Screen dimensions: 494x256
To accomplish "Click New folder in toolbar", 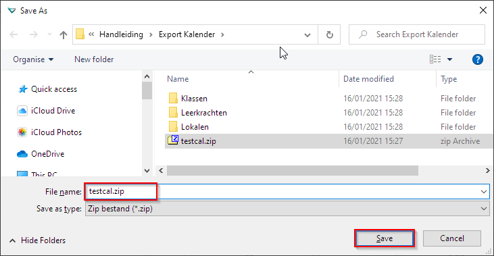I will [x=94, y=59].
